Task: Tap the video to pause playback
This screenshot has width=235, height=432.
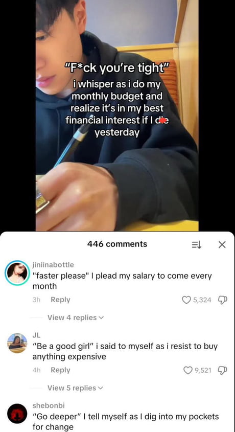Action: pyautogui.click(x=117, y=116)
